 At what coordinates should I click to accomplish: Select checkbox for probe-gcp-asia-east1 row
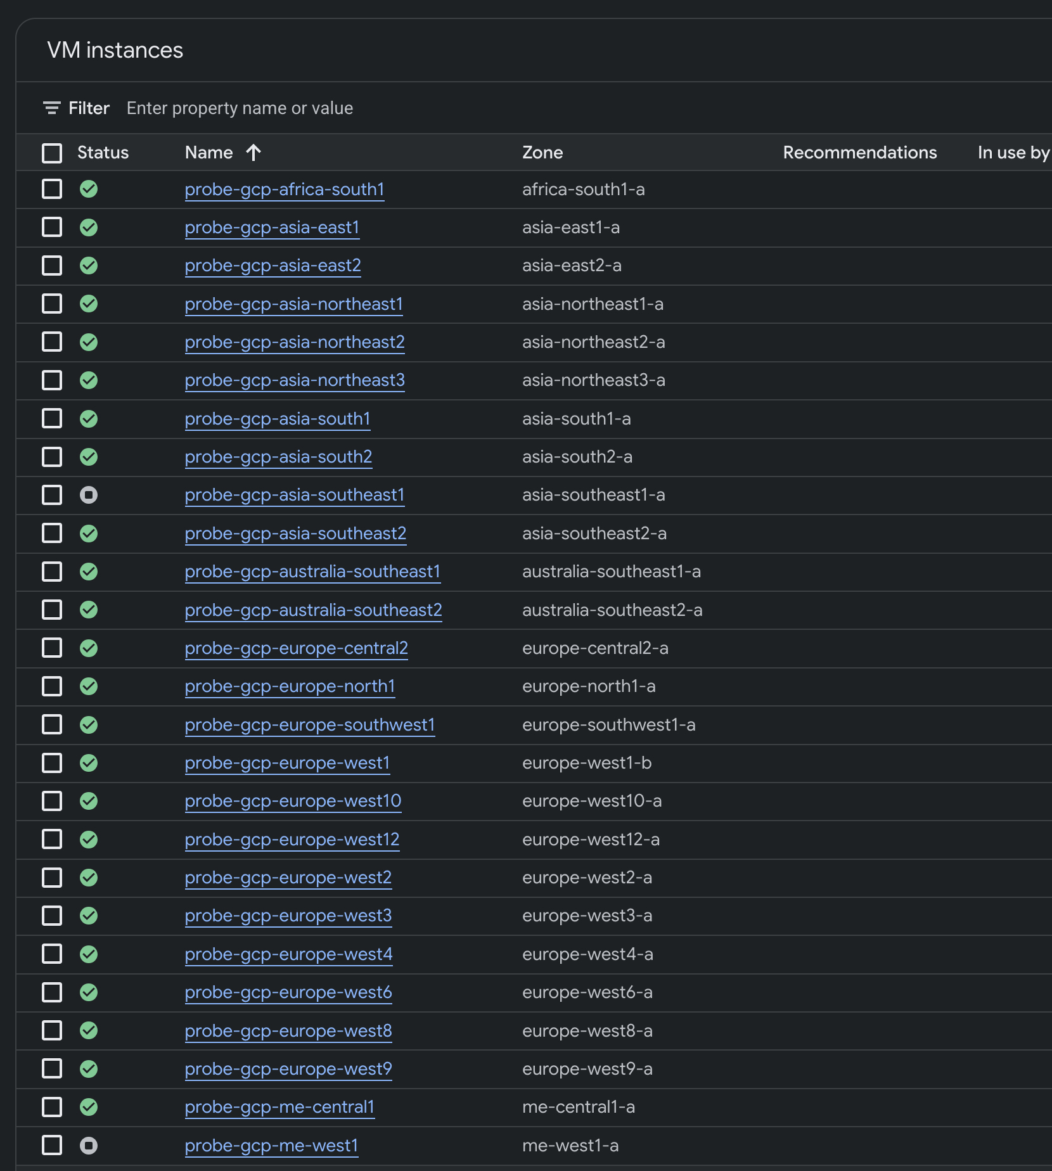[52, 227]
